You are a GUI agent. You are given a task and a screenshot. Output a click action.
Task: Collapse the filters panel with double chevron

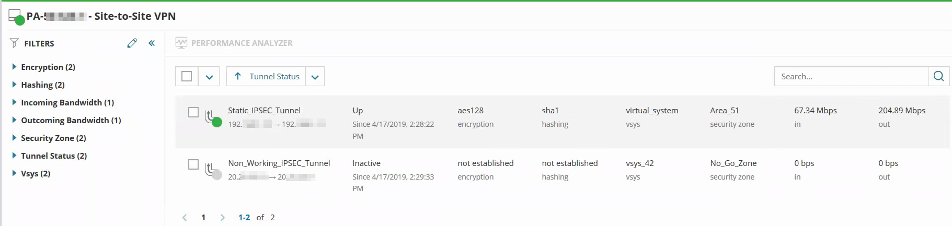coord(152,43)
